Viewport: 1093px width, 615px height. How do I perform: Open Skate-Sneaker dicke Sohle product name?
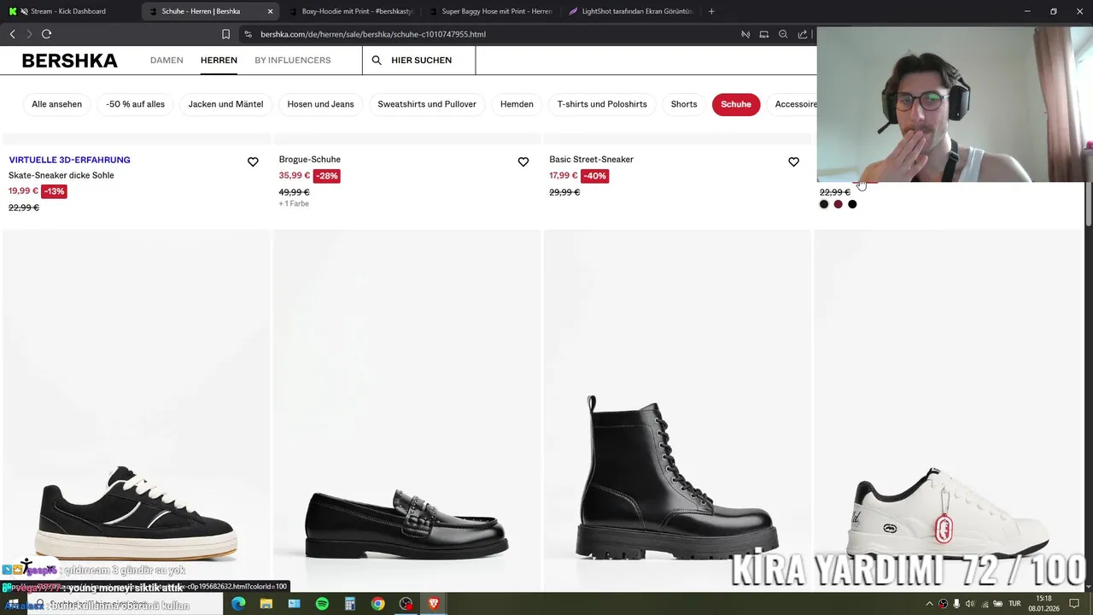click(61, 175)
